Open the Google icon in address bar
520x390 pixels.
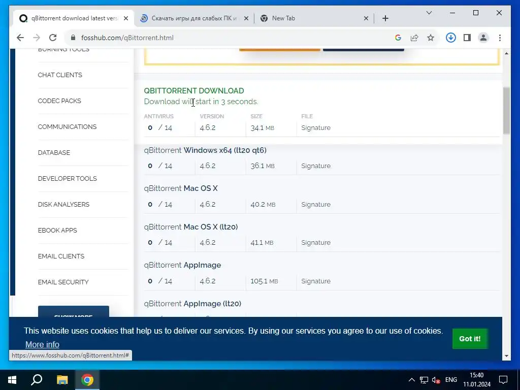coord(398,38)
